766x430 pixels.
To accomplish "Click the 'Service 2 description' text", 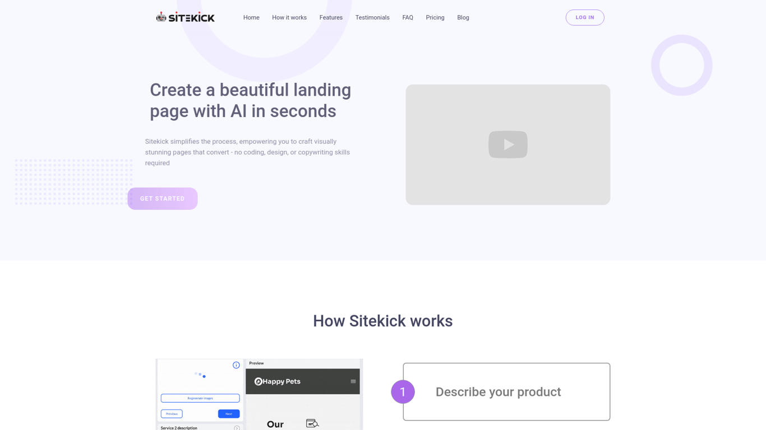I will (179, 428).
